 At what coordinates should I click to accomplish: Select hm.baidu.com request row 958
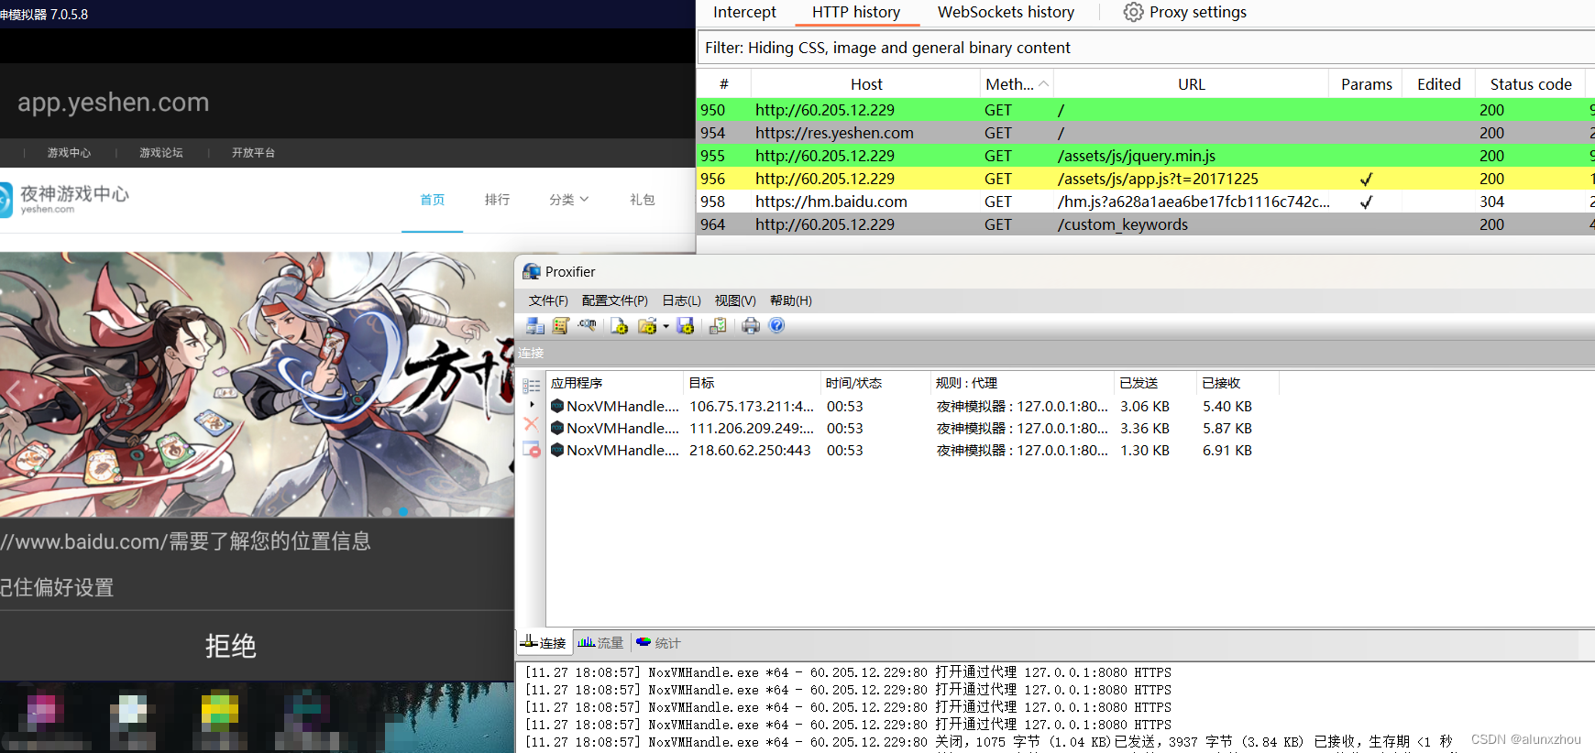click(1146, 202)
